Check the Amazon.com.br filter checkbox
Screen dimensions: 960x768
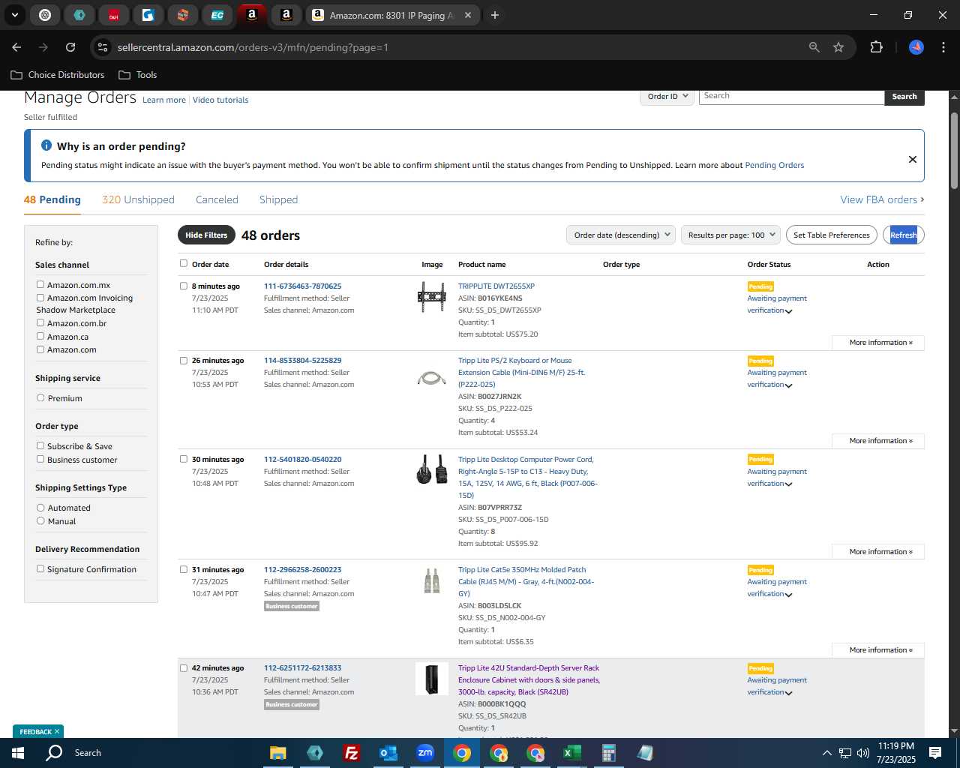(40, 322)
